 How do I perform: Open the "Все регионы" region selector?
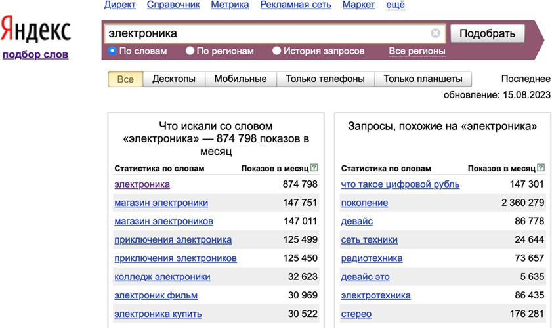[417, 51]
